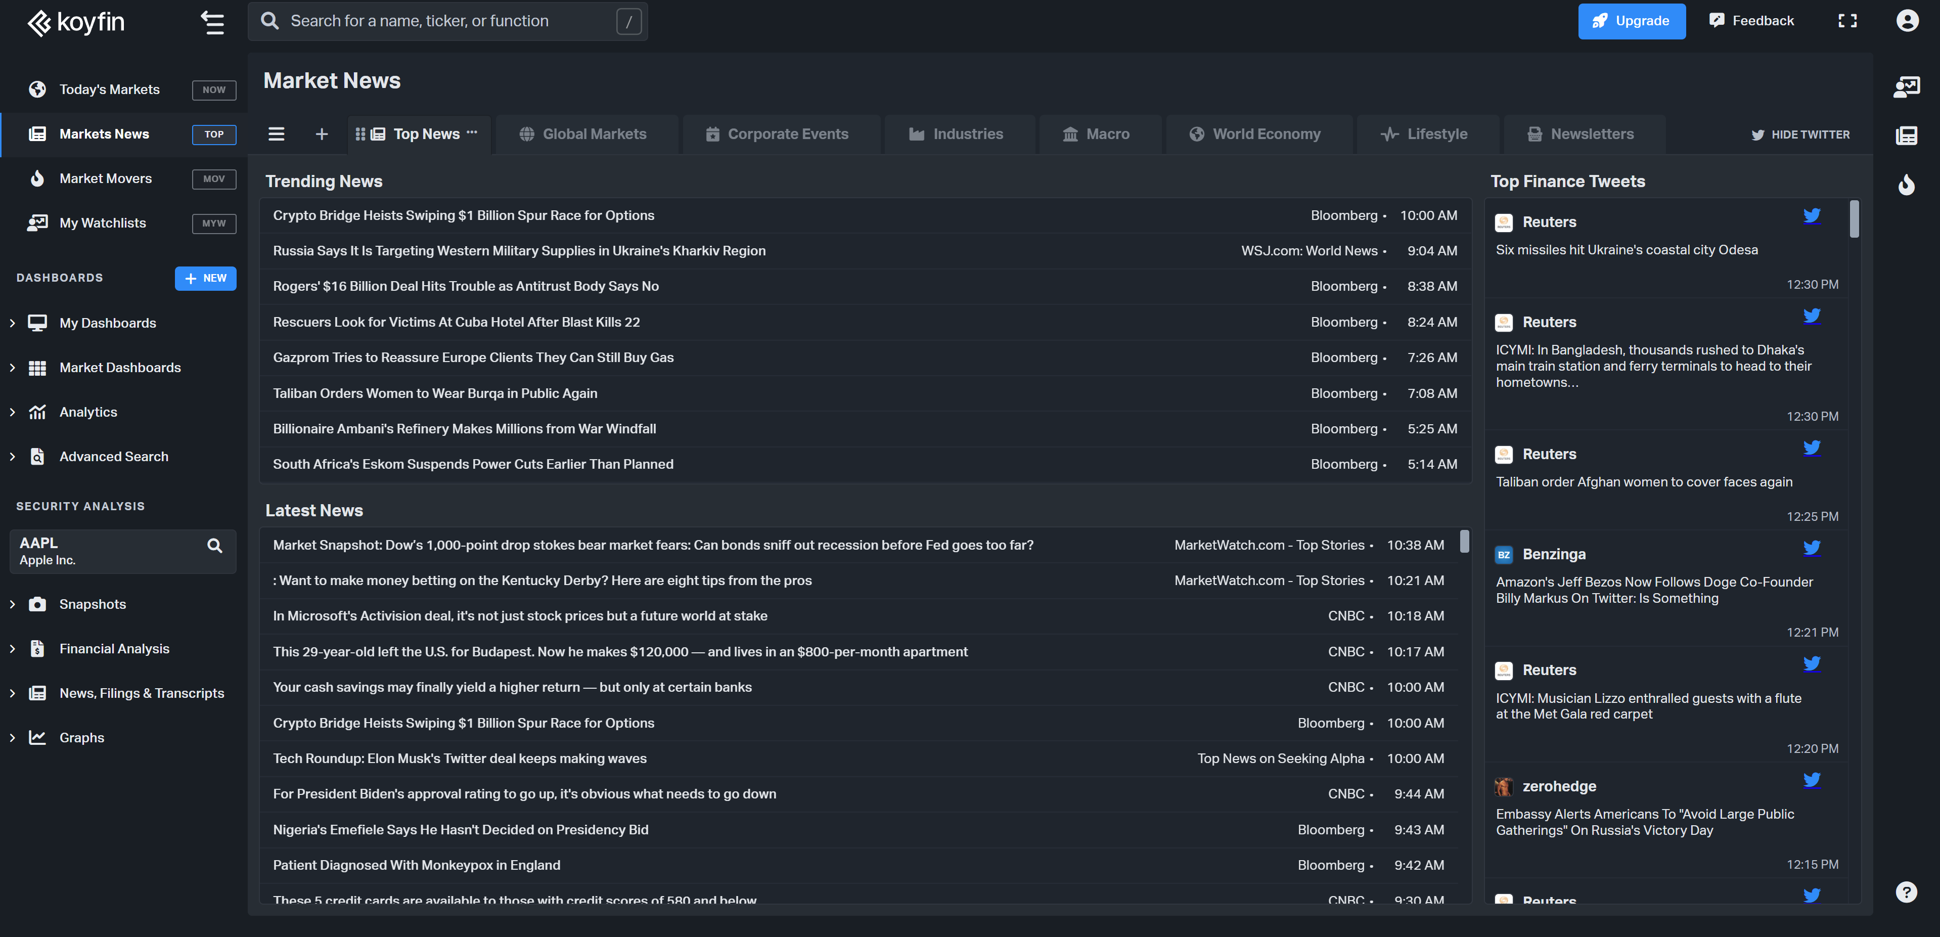Click the Top Finance Tweets scrollbar thumb
1940x937 pixels.
[1854, 218]
